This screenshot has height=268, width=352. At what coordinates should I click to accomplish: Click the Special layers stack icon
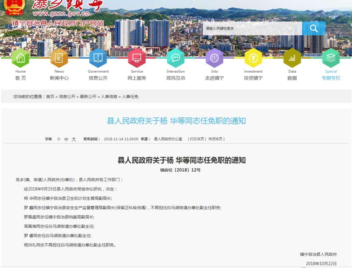click(331, 58)
